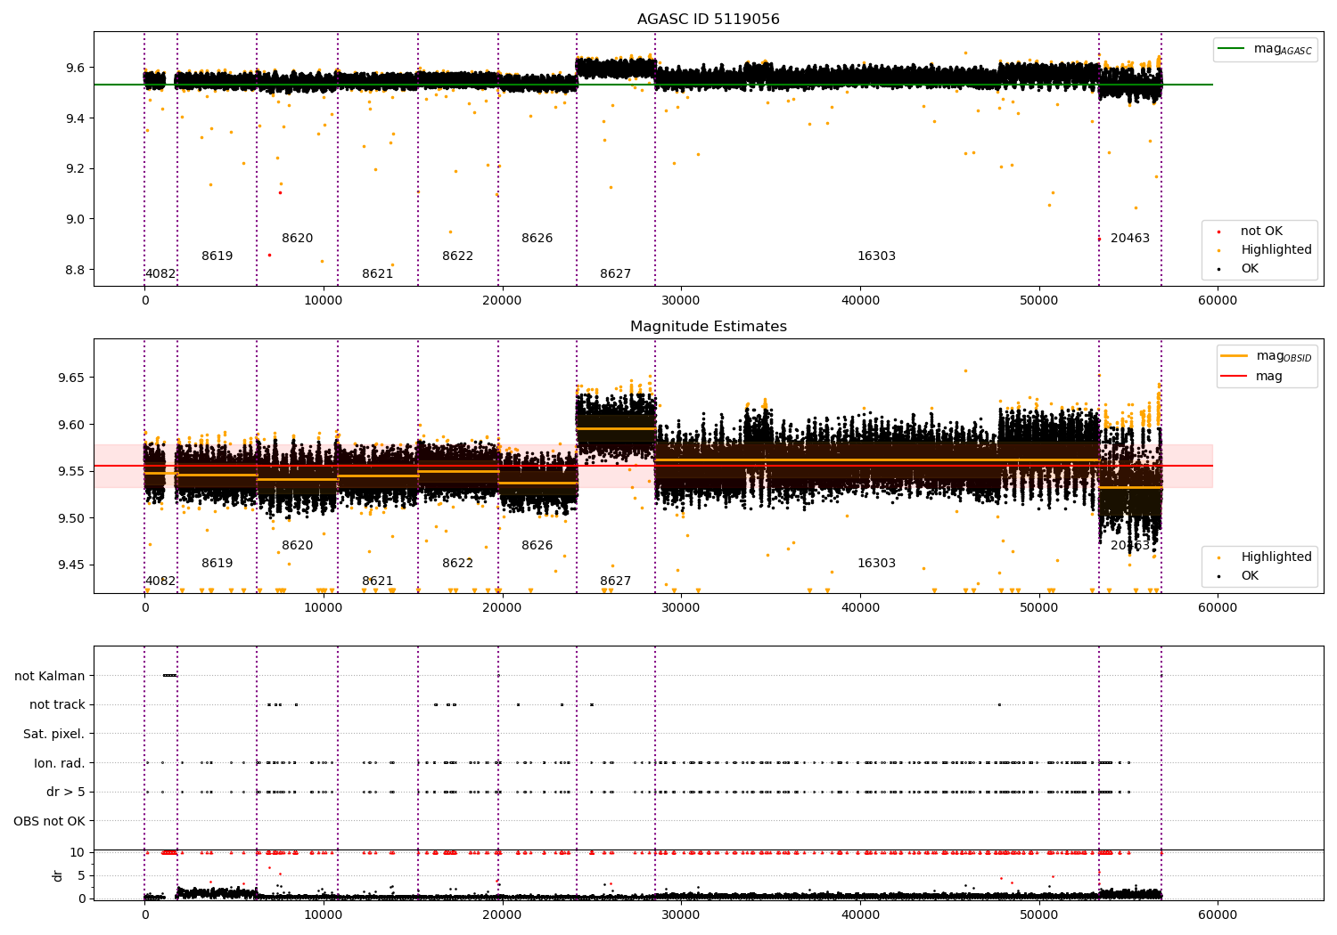Click x-axis tick 30000 under top plot

click(x=681, y=301)
